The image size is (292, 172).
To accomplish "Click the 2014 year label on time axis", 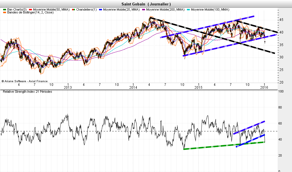I will (133, 88).
